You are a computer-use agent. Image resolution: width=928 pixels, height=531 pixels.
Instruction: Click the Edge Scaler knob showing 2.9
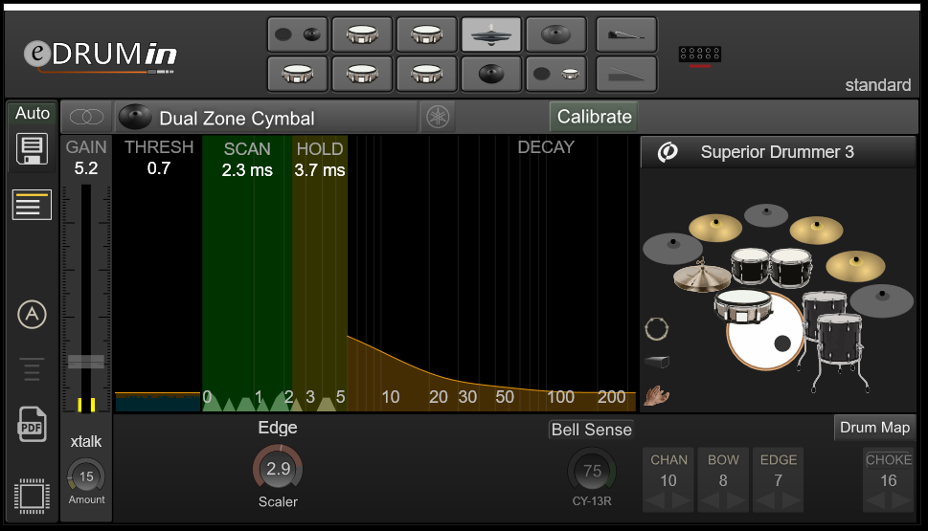[278, 469]
